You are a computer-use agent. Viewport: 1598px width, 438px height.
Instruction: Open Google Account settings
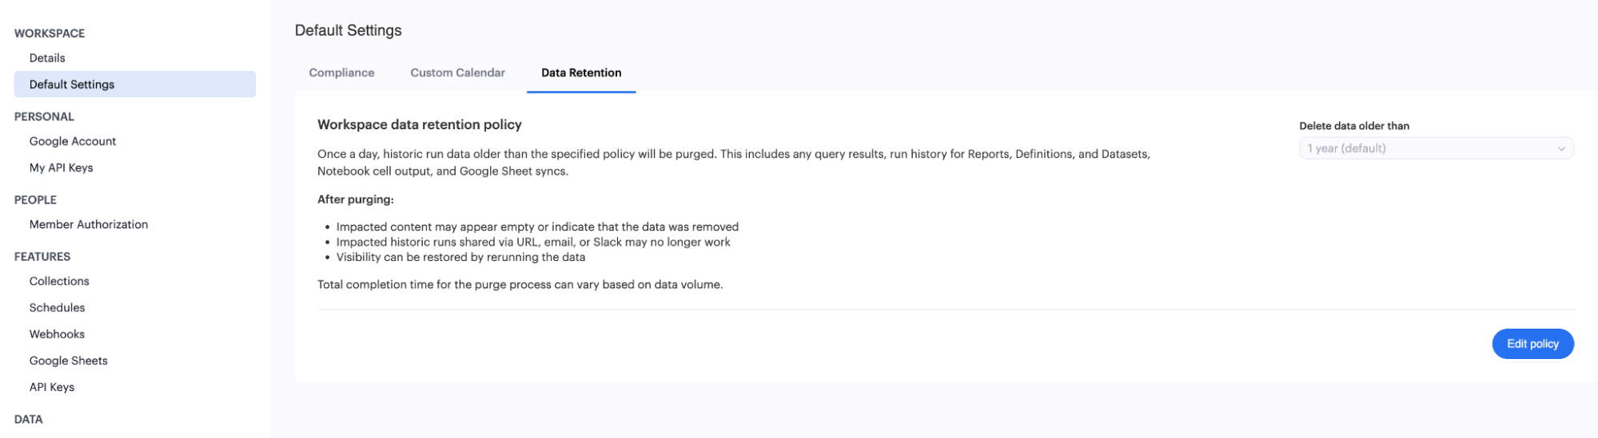[x=73, y=141]
